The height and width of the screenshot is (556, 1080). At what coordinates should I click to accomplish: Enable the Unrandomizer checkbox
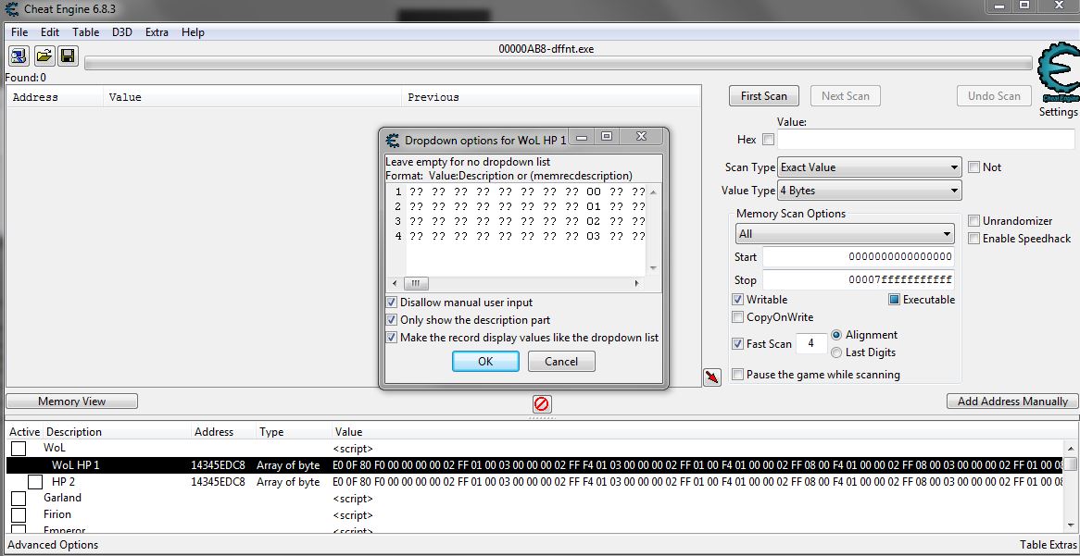[974, 221]
